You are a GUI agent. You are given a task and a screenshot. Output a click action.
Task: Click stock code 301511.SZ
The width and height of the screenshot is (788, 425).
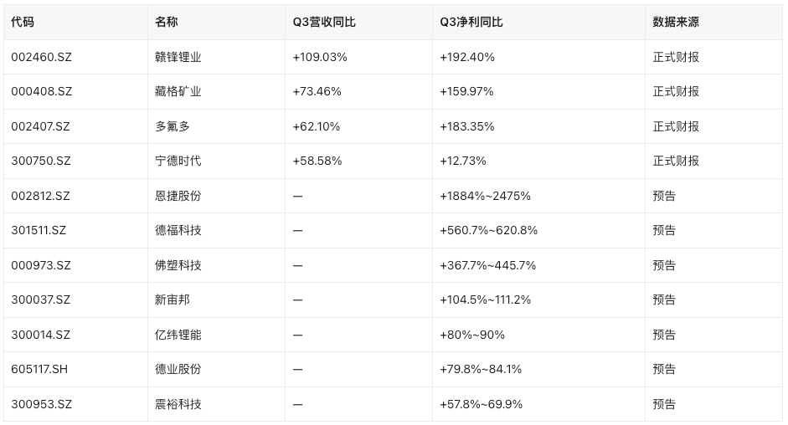click(x=39, y=230)
